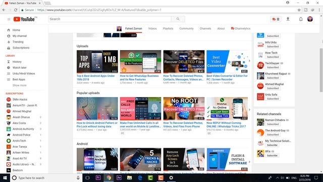Select the Fahed Zaman home tab
This screenshot has height=182, width=323.
tap(133, 28)
